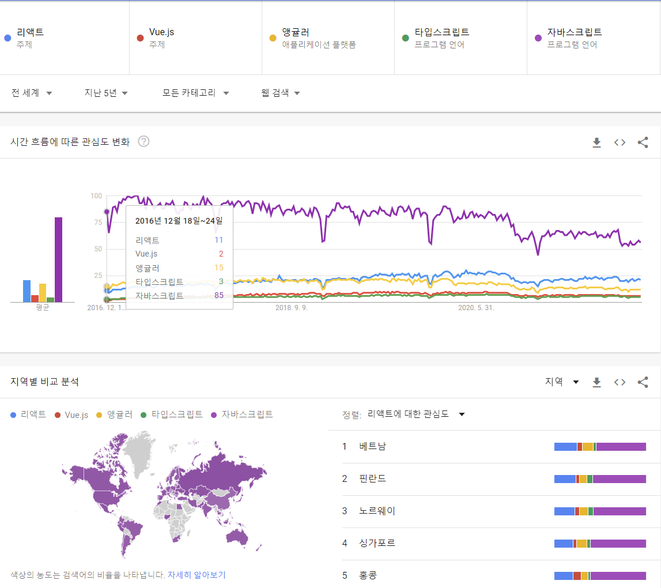Viewport: 661px width, 588px height.
Task: Open embed options for regional analysis
Action: (x=620, y=382)
